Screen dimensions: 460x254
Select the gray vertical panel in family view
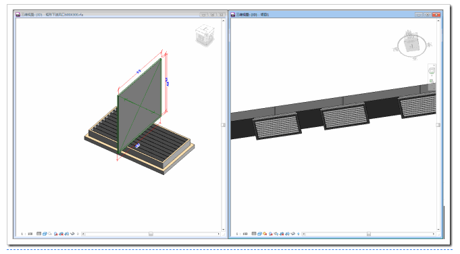pyautogui.click(x=140, y=105)
